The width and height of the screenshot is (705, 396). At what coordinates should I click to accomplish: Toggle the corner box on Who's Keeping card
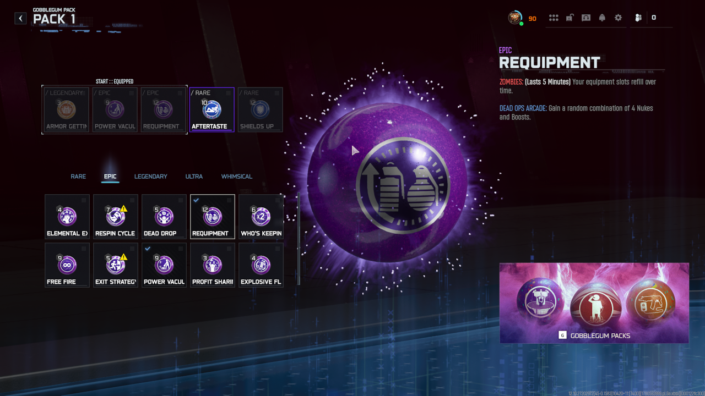[x=278, y=200]
